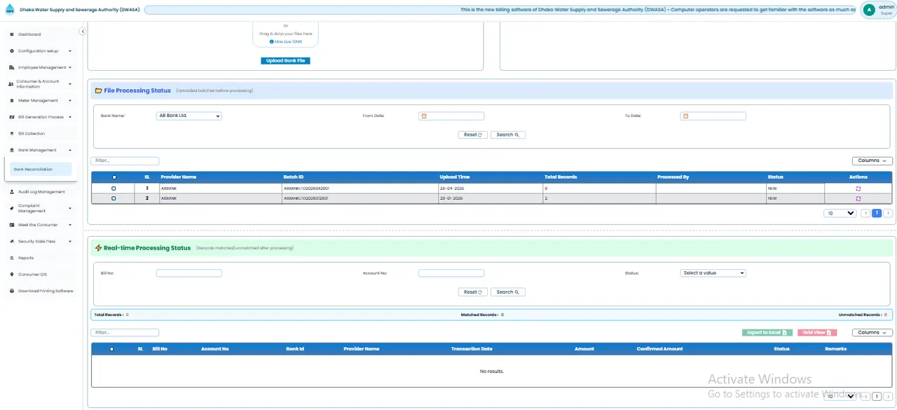
Task: Open the To Date calendar icon
Action: point(685,116)
